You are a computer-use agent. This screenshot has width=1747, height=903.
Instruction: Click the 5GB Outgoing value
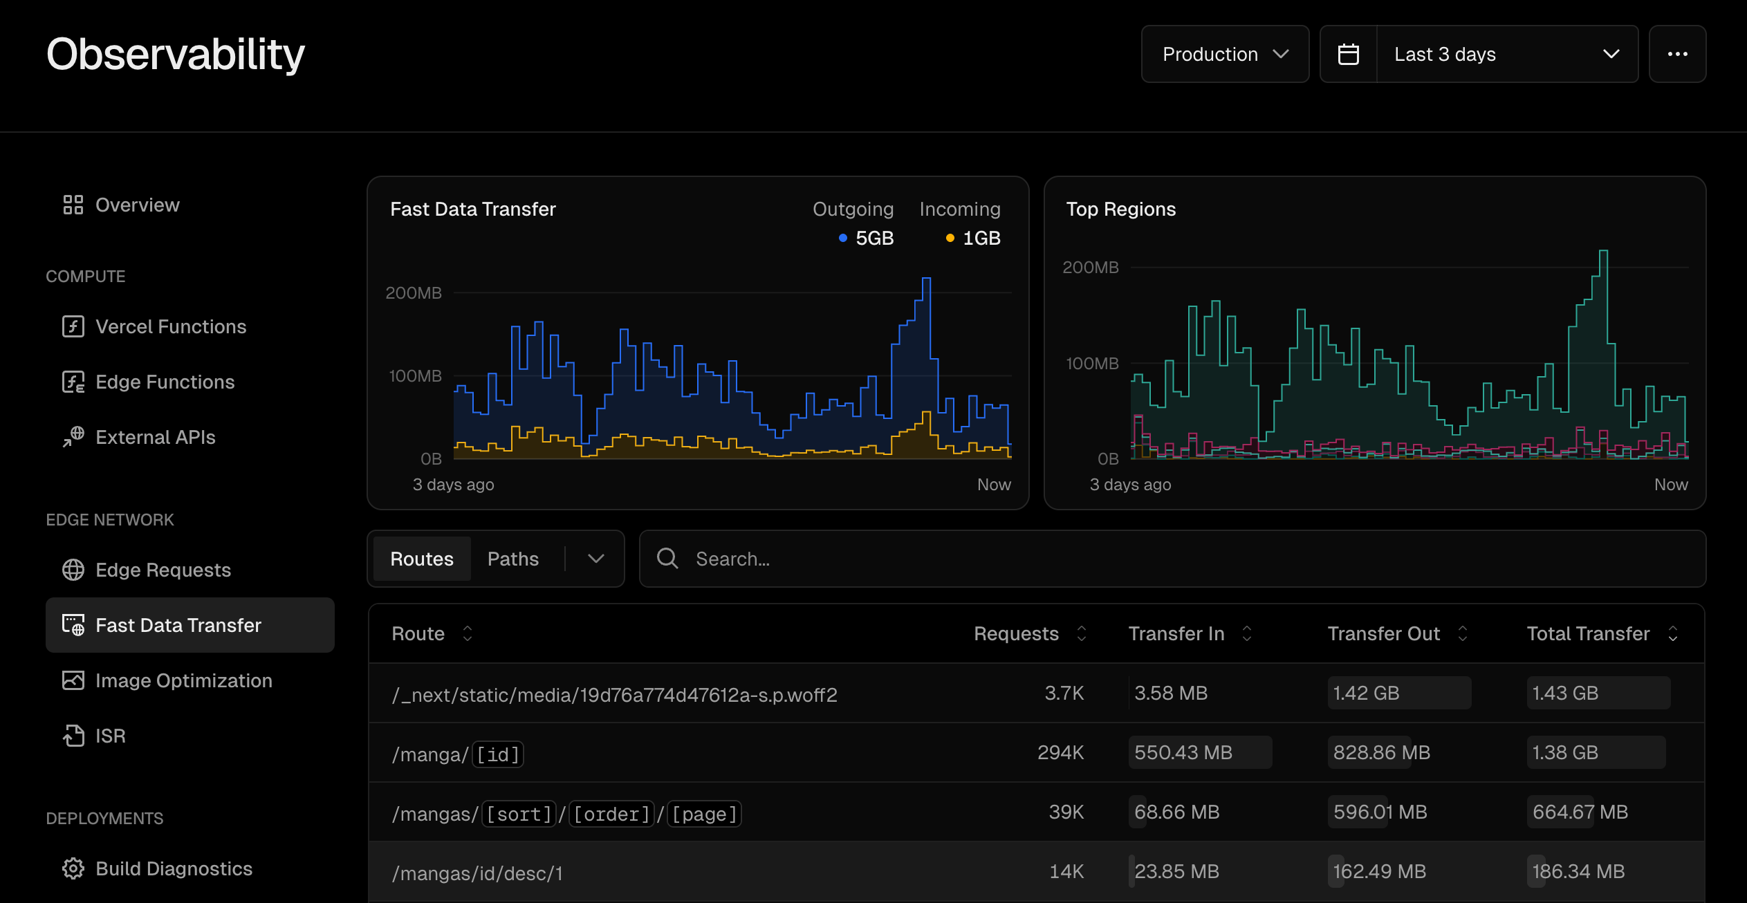pos(875,238)
